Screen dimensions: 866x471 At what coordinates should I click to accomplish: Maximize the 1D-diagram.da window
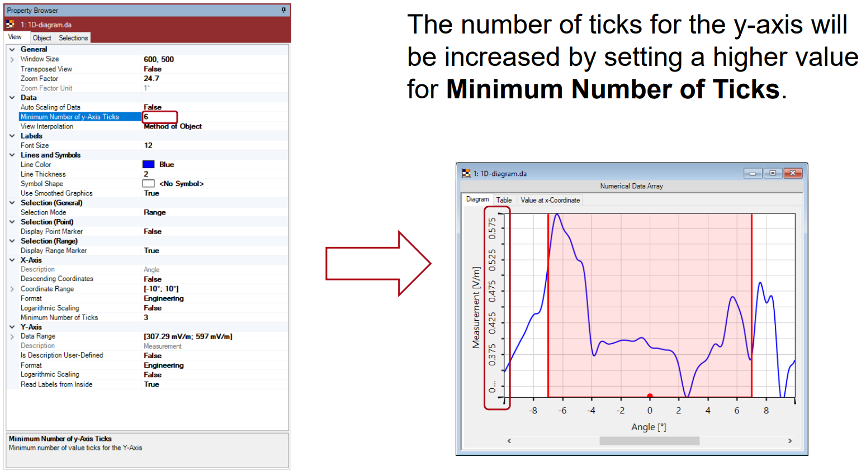[x=773, y=173]
